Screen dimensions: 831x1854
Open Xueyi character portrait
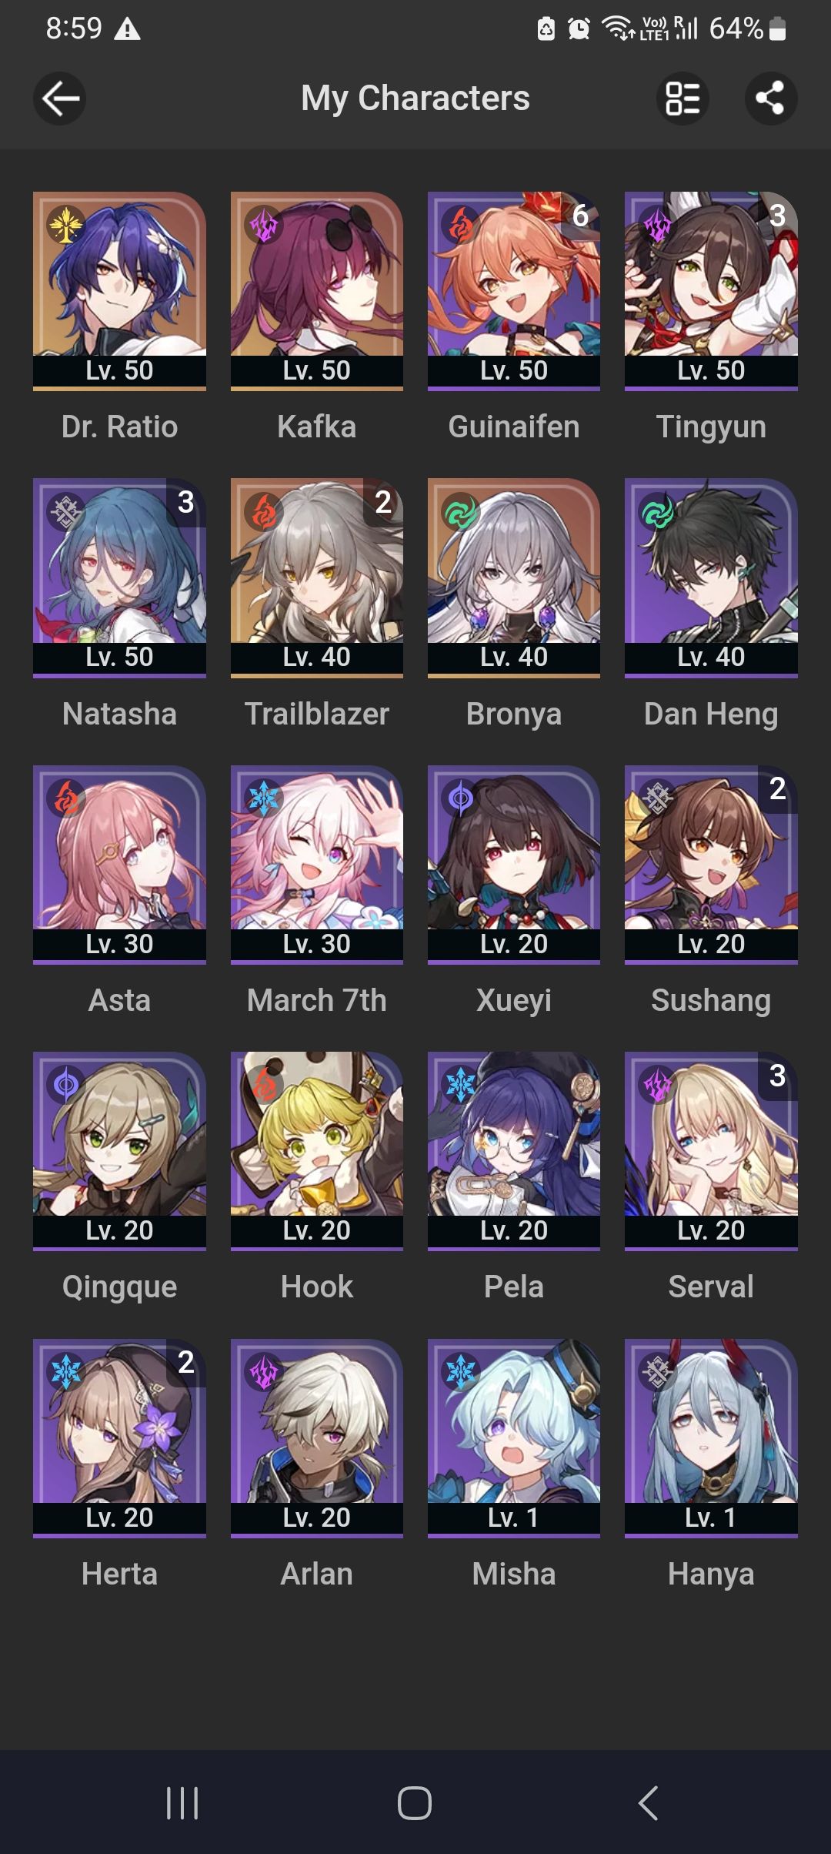tap(514, 847)
